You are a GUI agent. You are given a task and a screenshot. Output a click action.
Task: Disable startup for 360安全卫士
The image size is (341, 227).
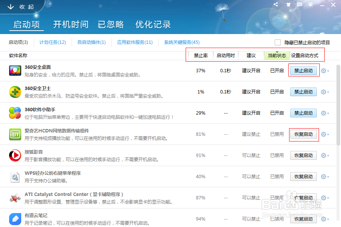coord(303,92)
